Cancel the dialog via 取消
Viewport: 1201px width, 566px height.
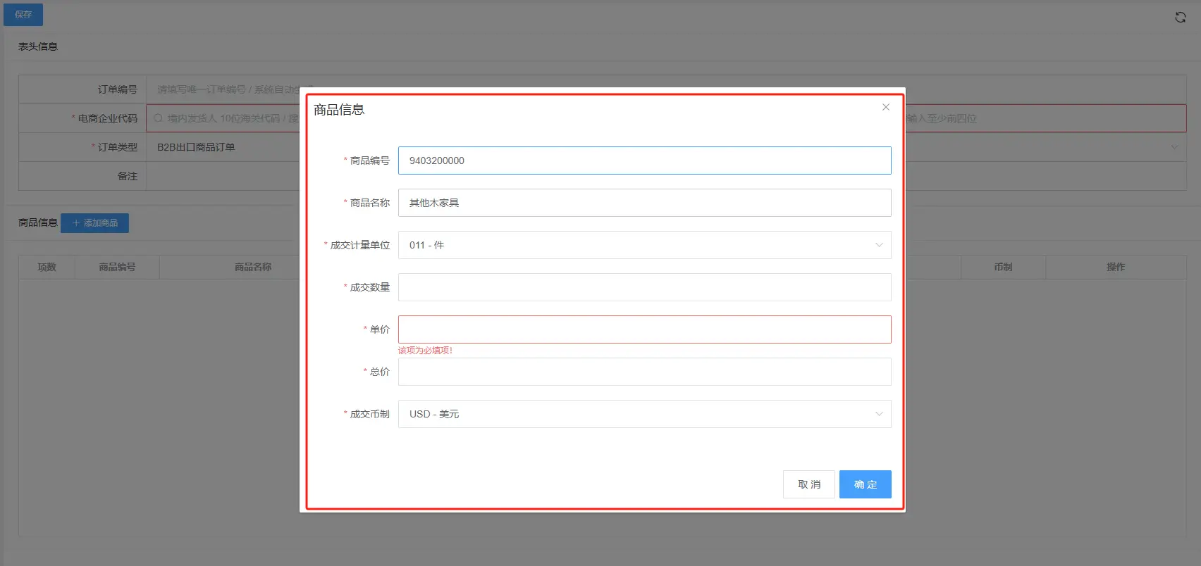pyautogui.click(x=808, y=484)
